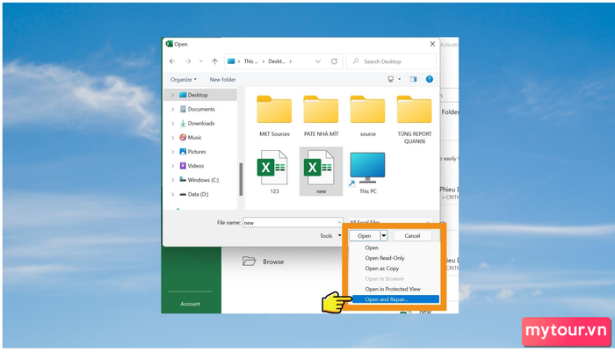Click the Search Desktop field
Viewport: 615px width, 352px height.
391,61
